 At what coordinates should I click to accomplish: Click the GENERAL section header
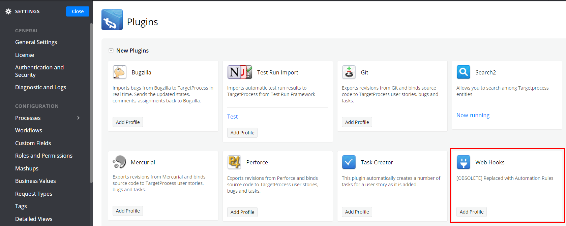[x=27, y=31]
